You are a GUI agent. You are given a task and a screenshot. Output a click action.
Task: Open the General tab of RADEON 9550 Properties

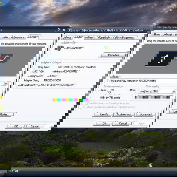[x=67, y=38]
